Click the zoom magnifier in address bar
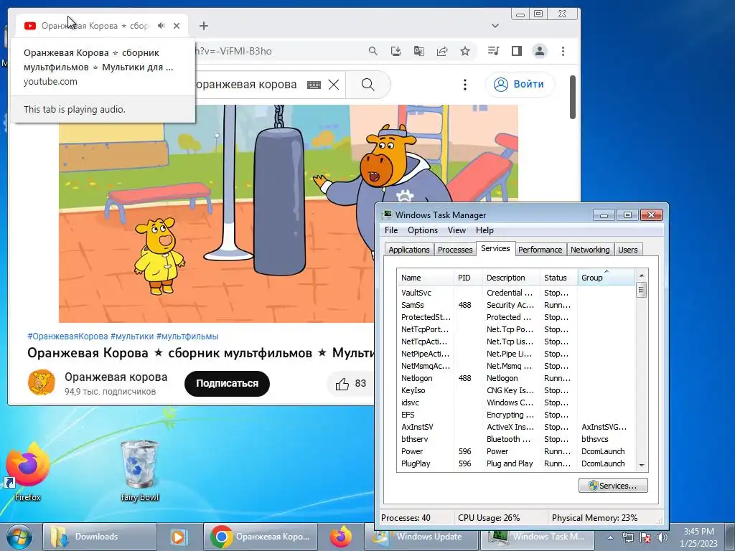735x551 pixels. coord(373,51)
